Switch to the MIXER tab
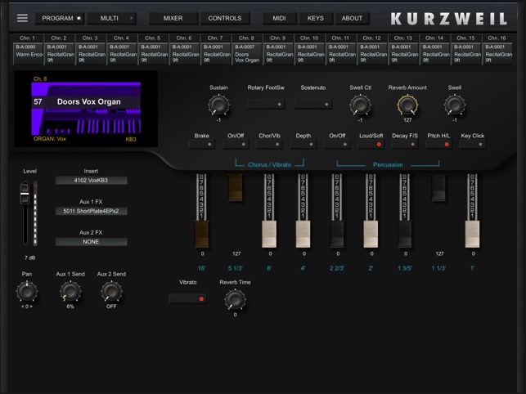526x394 pixels. point(173,18)
